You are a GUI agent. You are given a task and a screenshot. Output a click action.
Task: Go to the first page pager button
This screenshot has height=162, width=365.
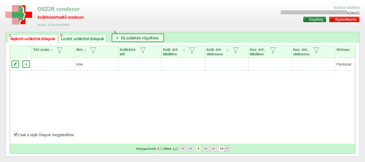[183, 149]
